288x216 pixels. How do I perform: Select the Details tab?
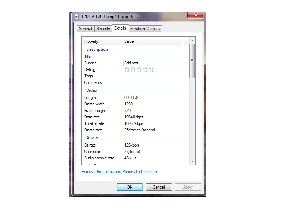(120, 28)
